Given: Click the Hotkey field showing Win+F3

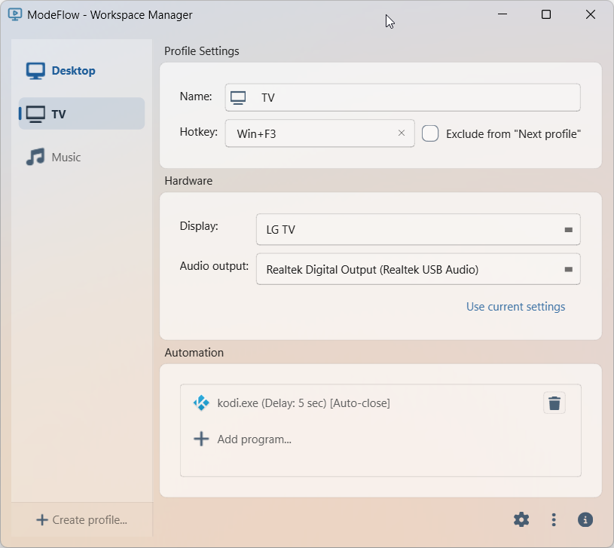Looking at the screenshot, I should pos(319,133).
